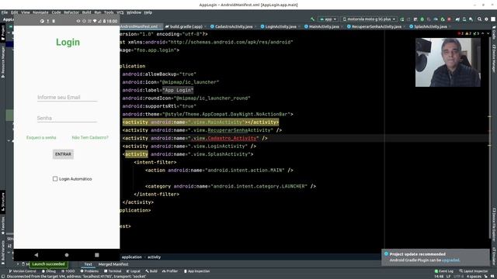This screenshot has height=279, width=497.
Task: Click the upgraded link in notification
Action: coord(450,260)
